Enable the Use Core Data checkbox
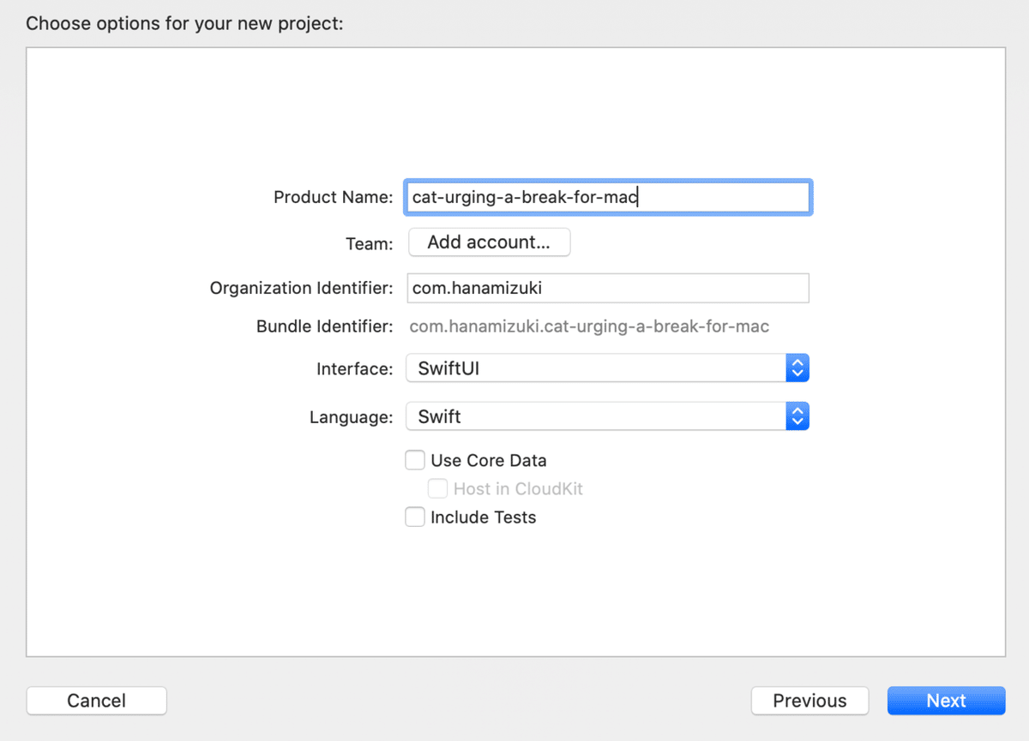 click(x=415, y=460)
